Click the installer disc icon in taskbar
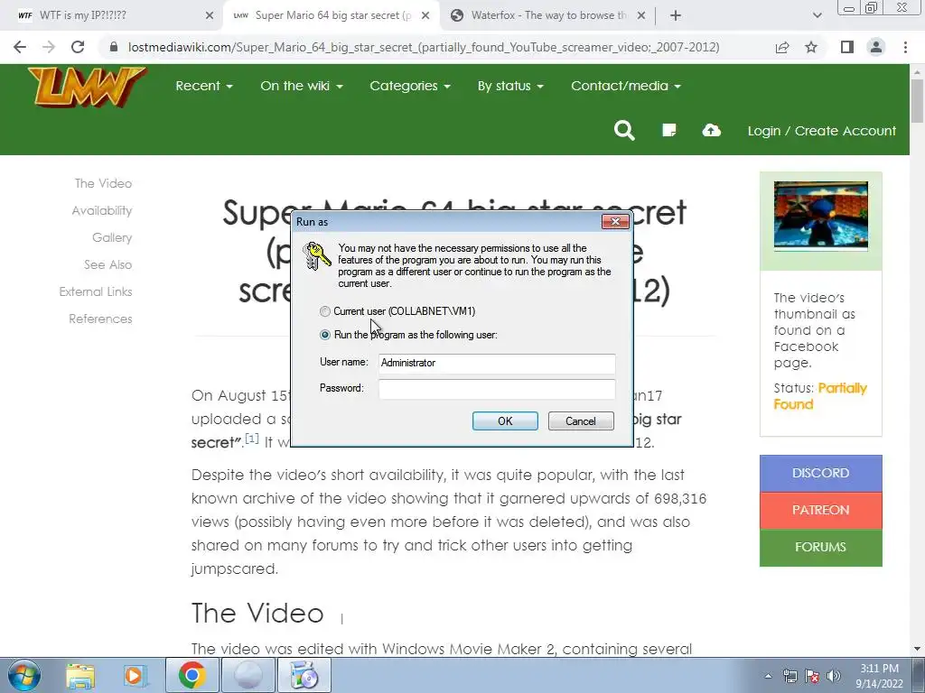The height and width of the screenshot is (693, 925). [304, 675]
